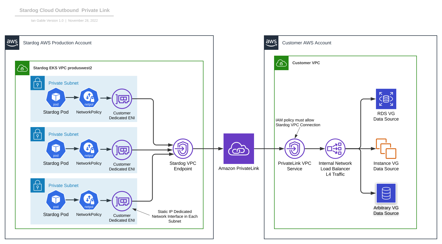The width and height of the screenshot is (442, 244).
Task: Select the Customer Dedicated ENI icon in bottom subnet
Action: pyautogui.click(x=122, y=201)
